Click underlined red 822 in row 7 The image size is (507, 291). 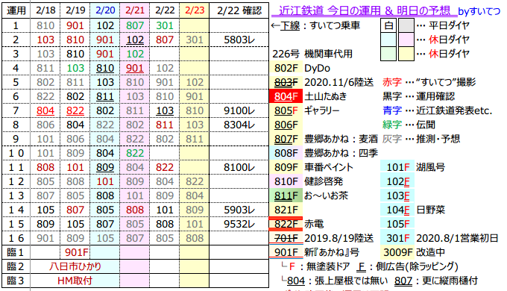pyautogui.click(x=75, y=110)
